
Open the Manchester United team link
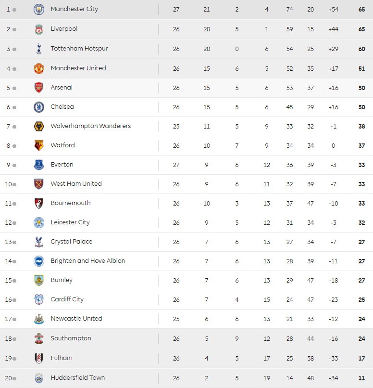point(78,68)
